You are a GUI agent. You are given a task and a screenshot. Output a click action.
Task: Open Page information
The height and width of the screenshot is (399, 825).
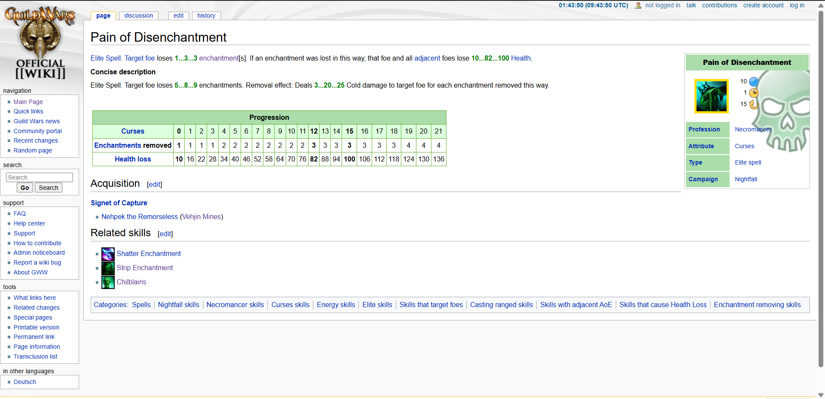point(37,347)
